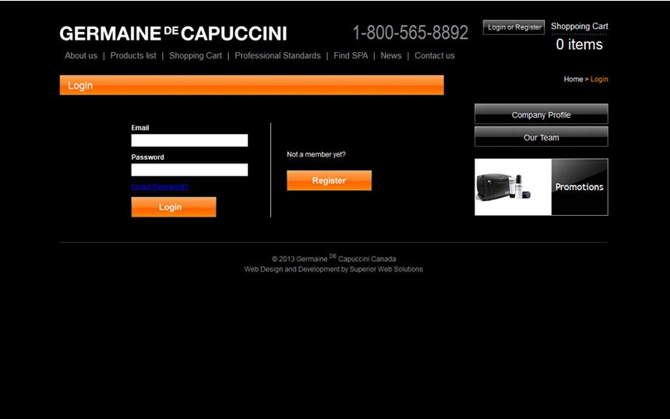Image resolution: width=670 pixels, height=419 pixels.
Task: Open the Promotions banner image
Action: [x=541, y=187]
